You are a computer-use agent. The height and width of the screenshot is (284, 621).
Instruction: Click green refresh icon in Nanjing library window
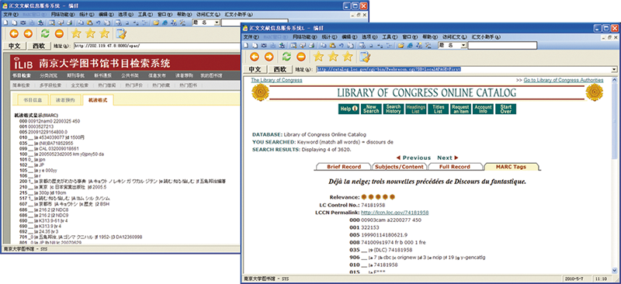point(46,33)
